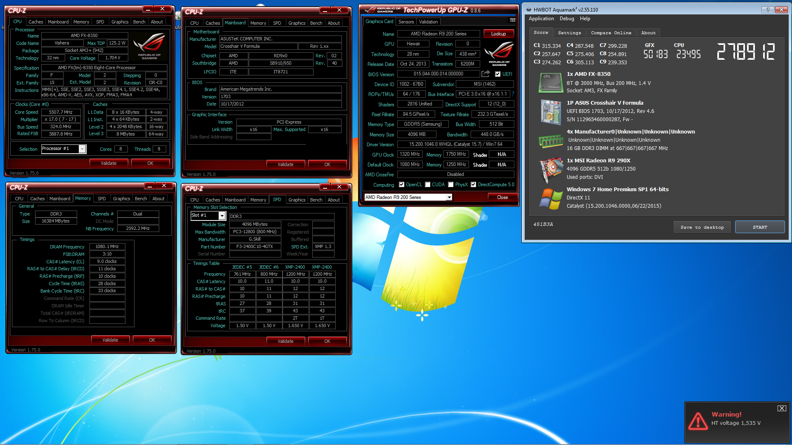Toggle the UEFI checkbox in GPU-Z

497,74
